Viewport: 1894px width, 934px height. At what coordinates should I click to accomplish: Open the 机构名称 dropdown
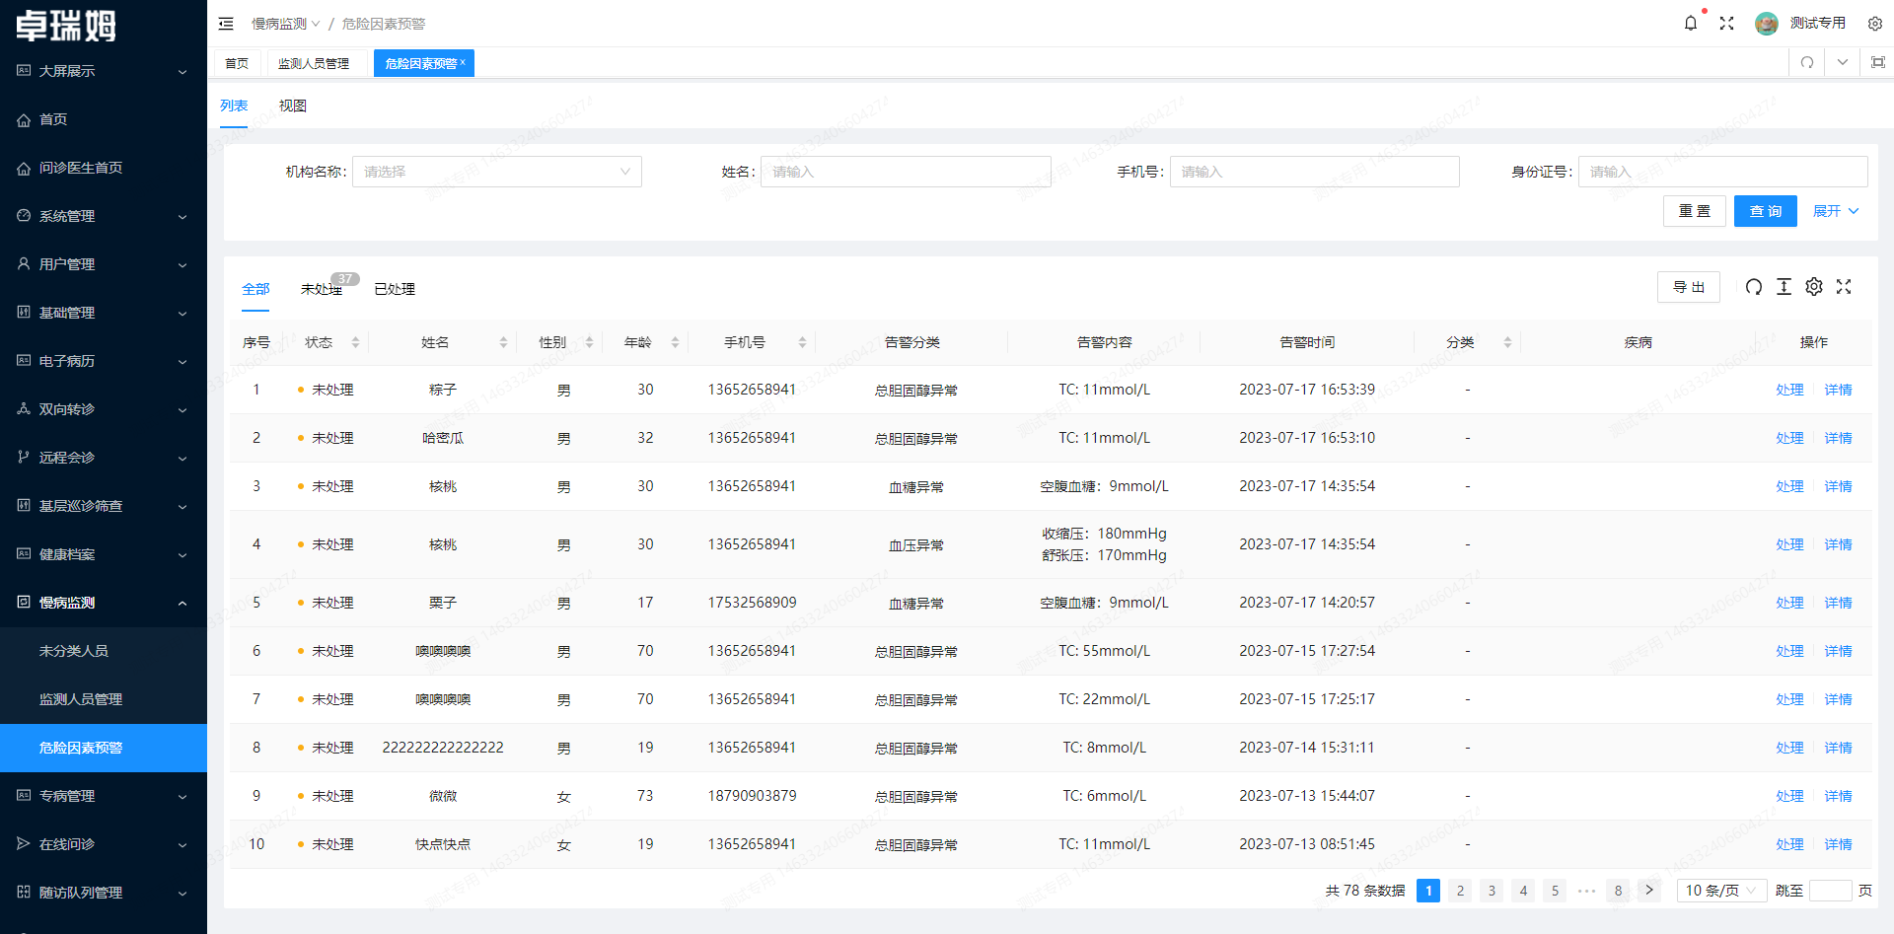pos(497,172)
